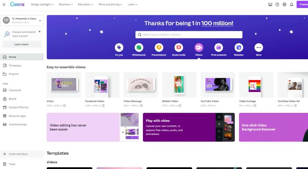Viewport: 308px width, 169px height.
Task: Expand the Business menu
Action: pos(66,4)
